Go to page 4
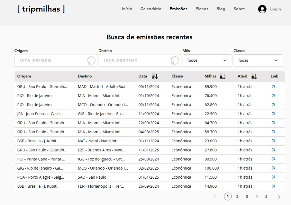291x205 pixels. point(257,196)
